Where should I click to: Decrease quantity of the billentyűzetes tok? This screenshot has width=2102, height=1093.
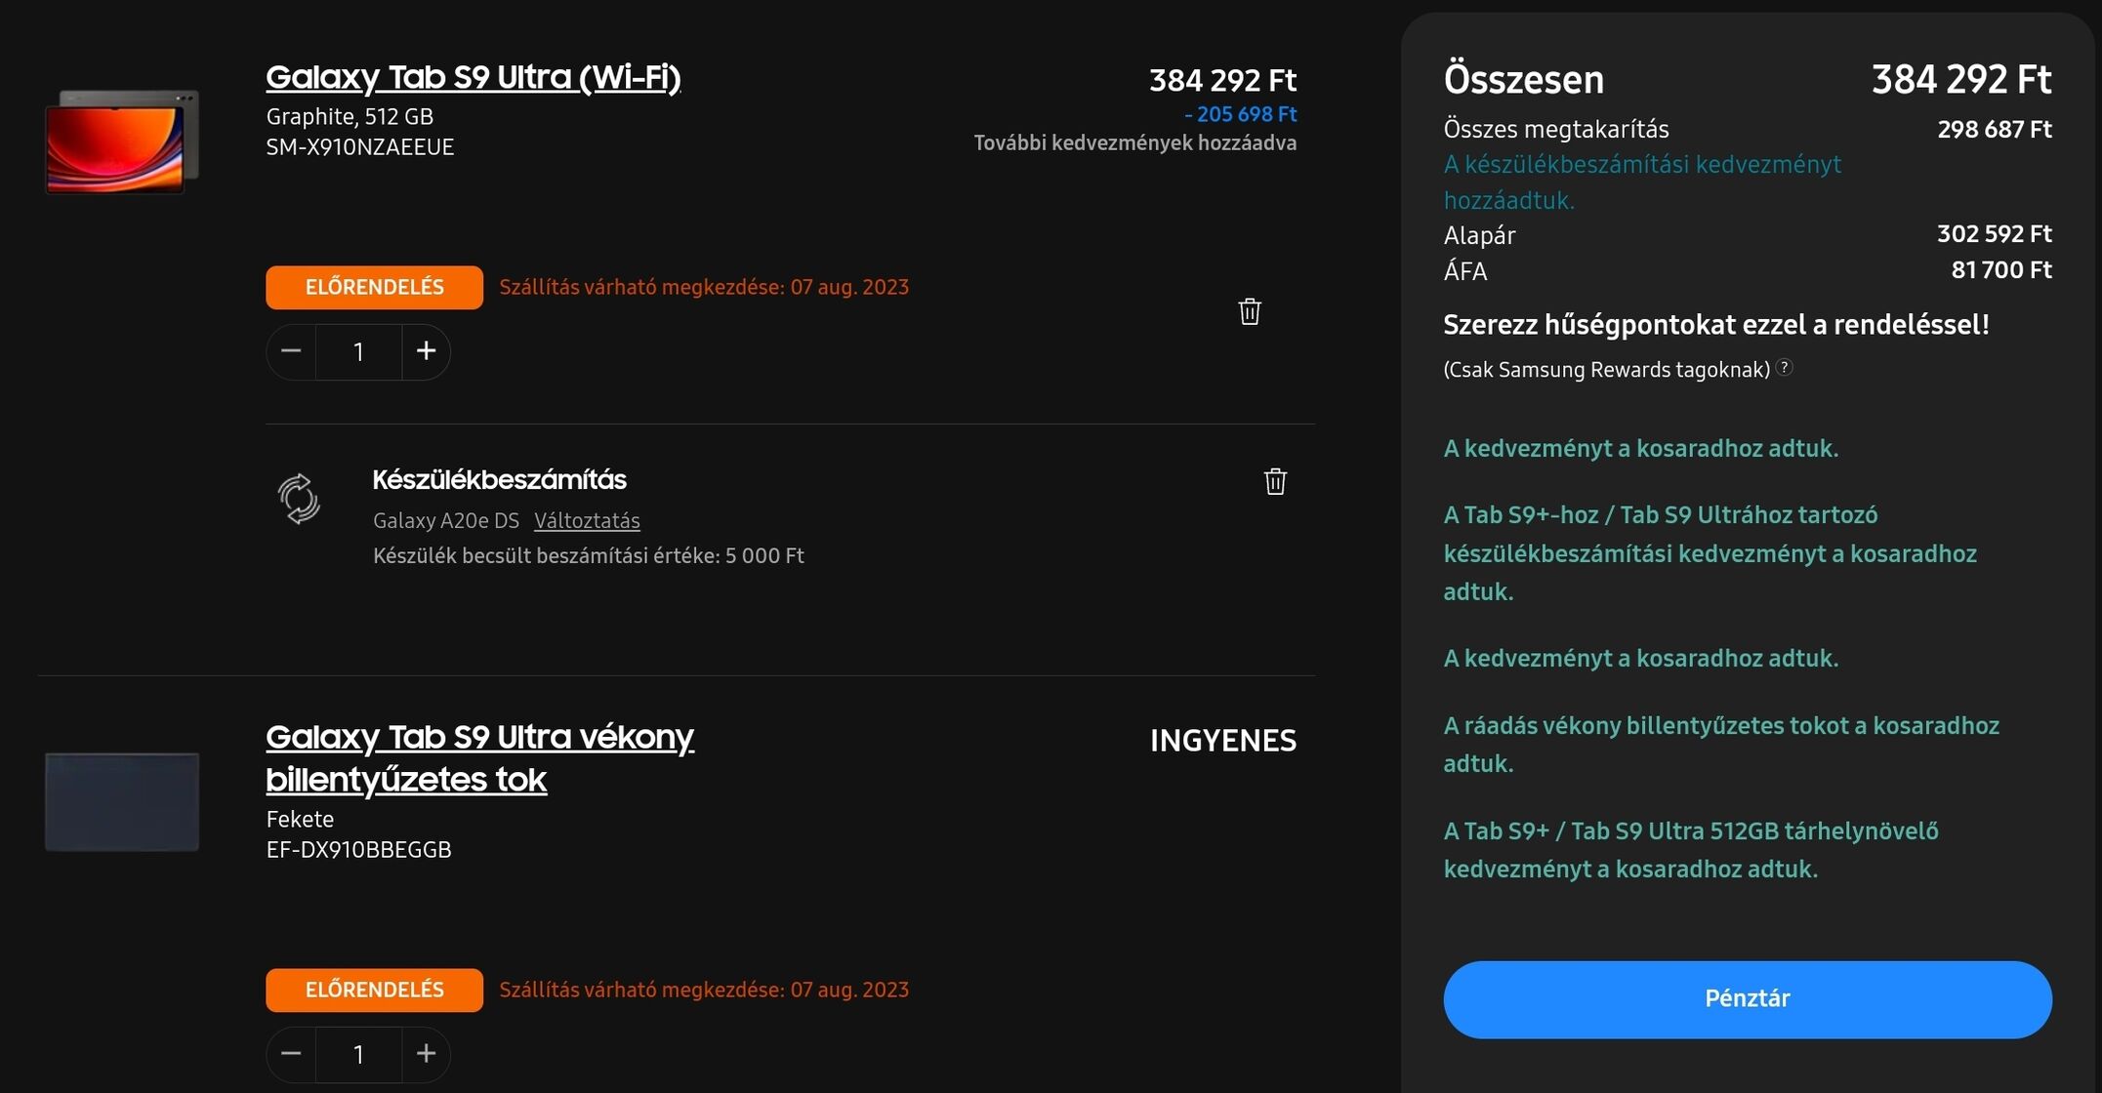pyautogui.click(x=291, y=1054)
